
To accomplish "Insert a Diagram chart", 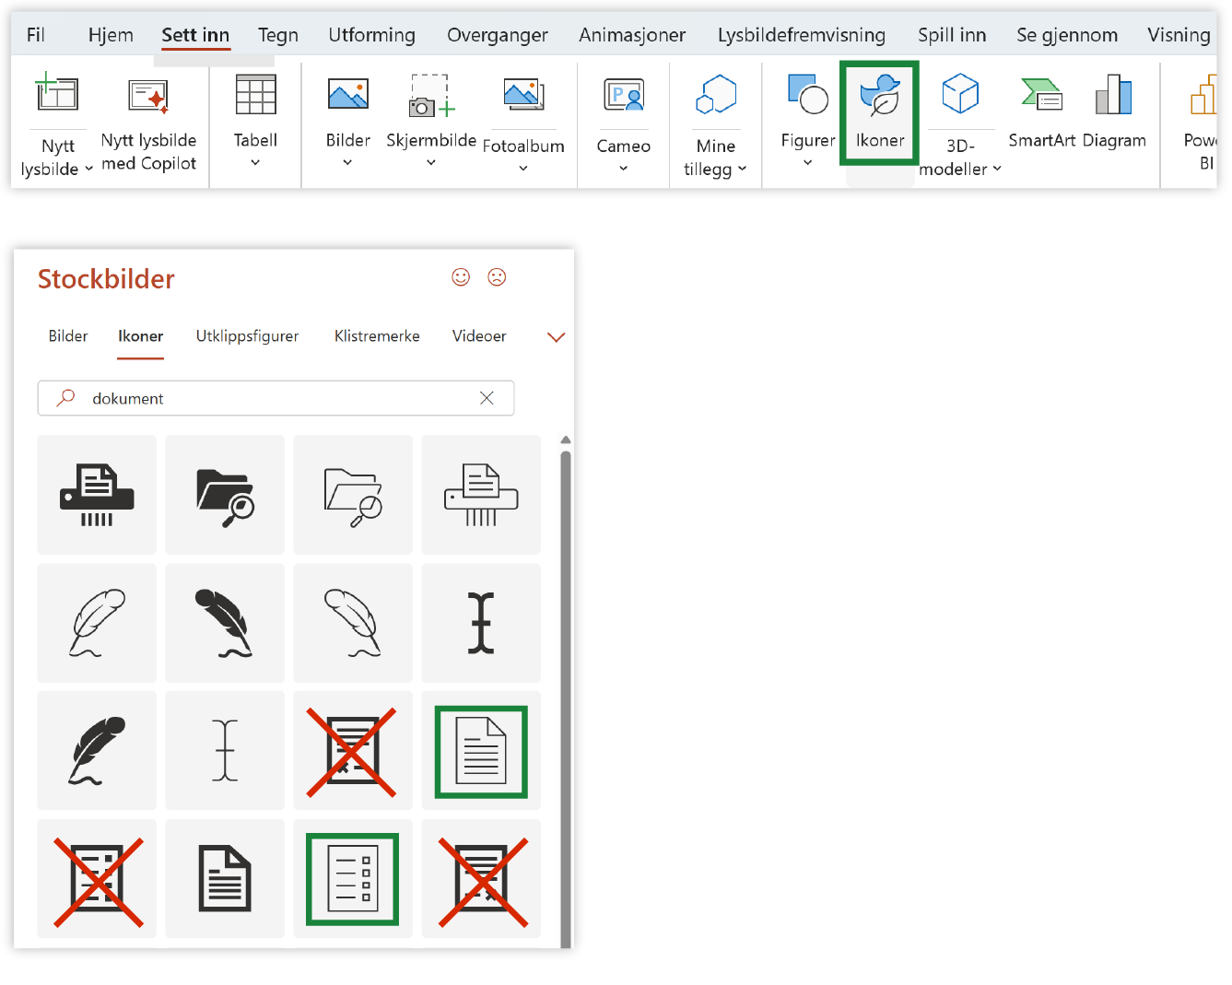I will 1114,111.
